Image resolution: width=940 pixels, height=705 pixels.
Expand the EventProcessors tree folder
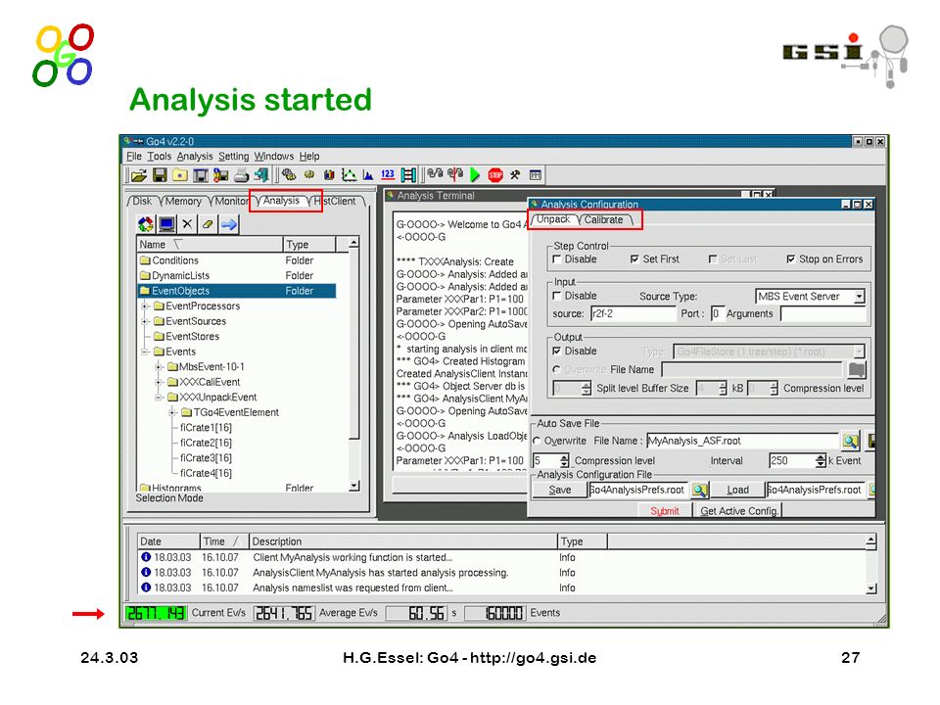click(x=145, y=305)
